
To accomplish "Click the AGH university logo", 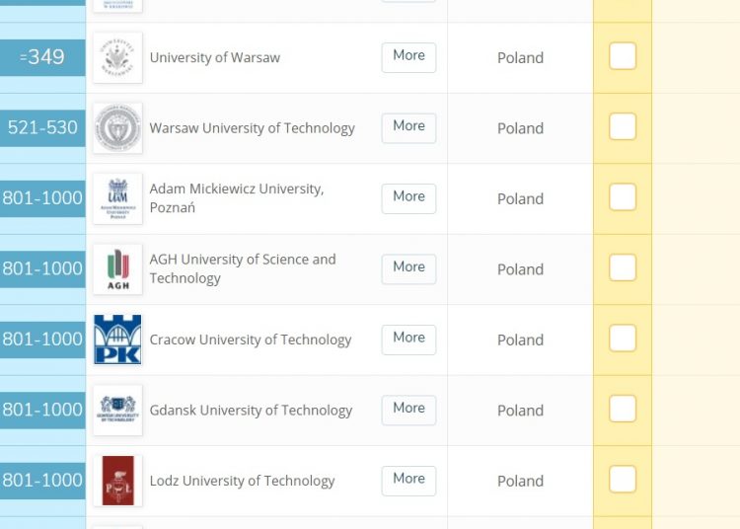I will (x=117, y=269).
